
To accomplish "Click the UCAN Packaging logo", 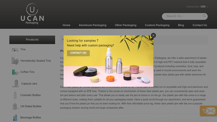I will pyautogui.click(x=32, y=14).
